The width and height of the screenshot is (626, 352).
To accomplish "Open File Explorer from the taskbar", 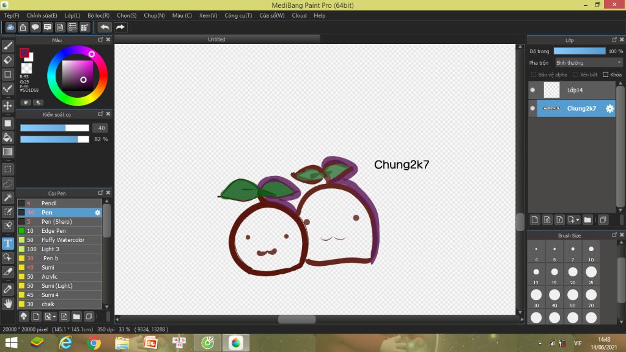I will point(122,343).
